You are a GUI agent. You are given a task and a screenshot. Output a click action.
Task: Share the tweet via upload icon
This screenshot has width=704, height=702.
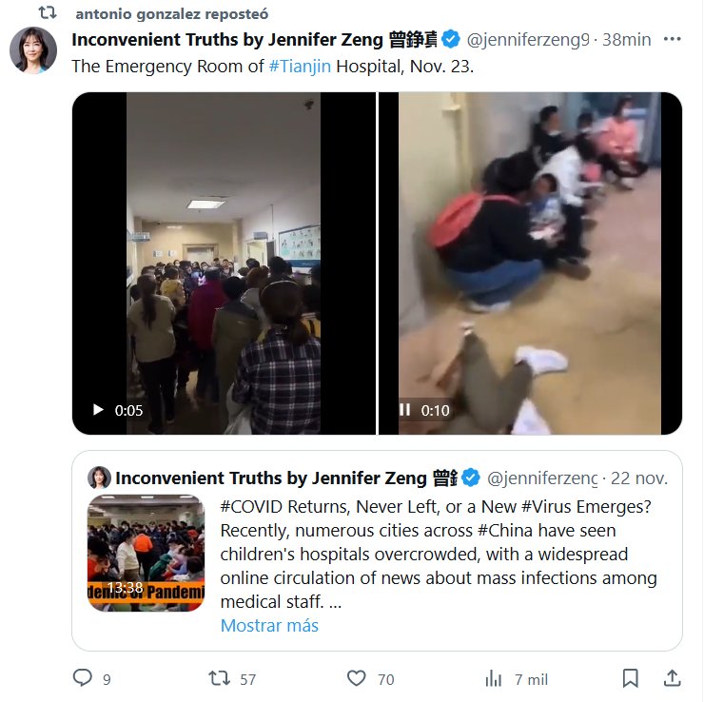coord(672,678)
